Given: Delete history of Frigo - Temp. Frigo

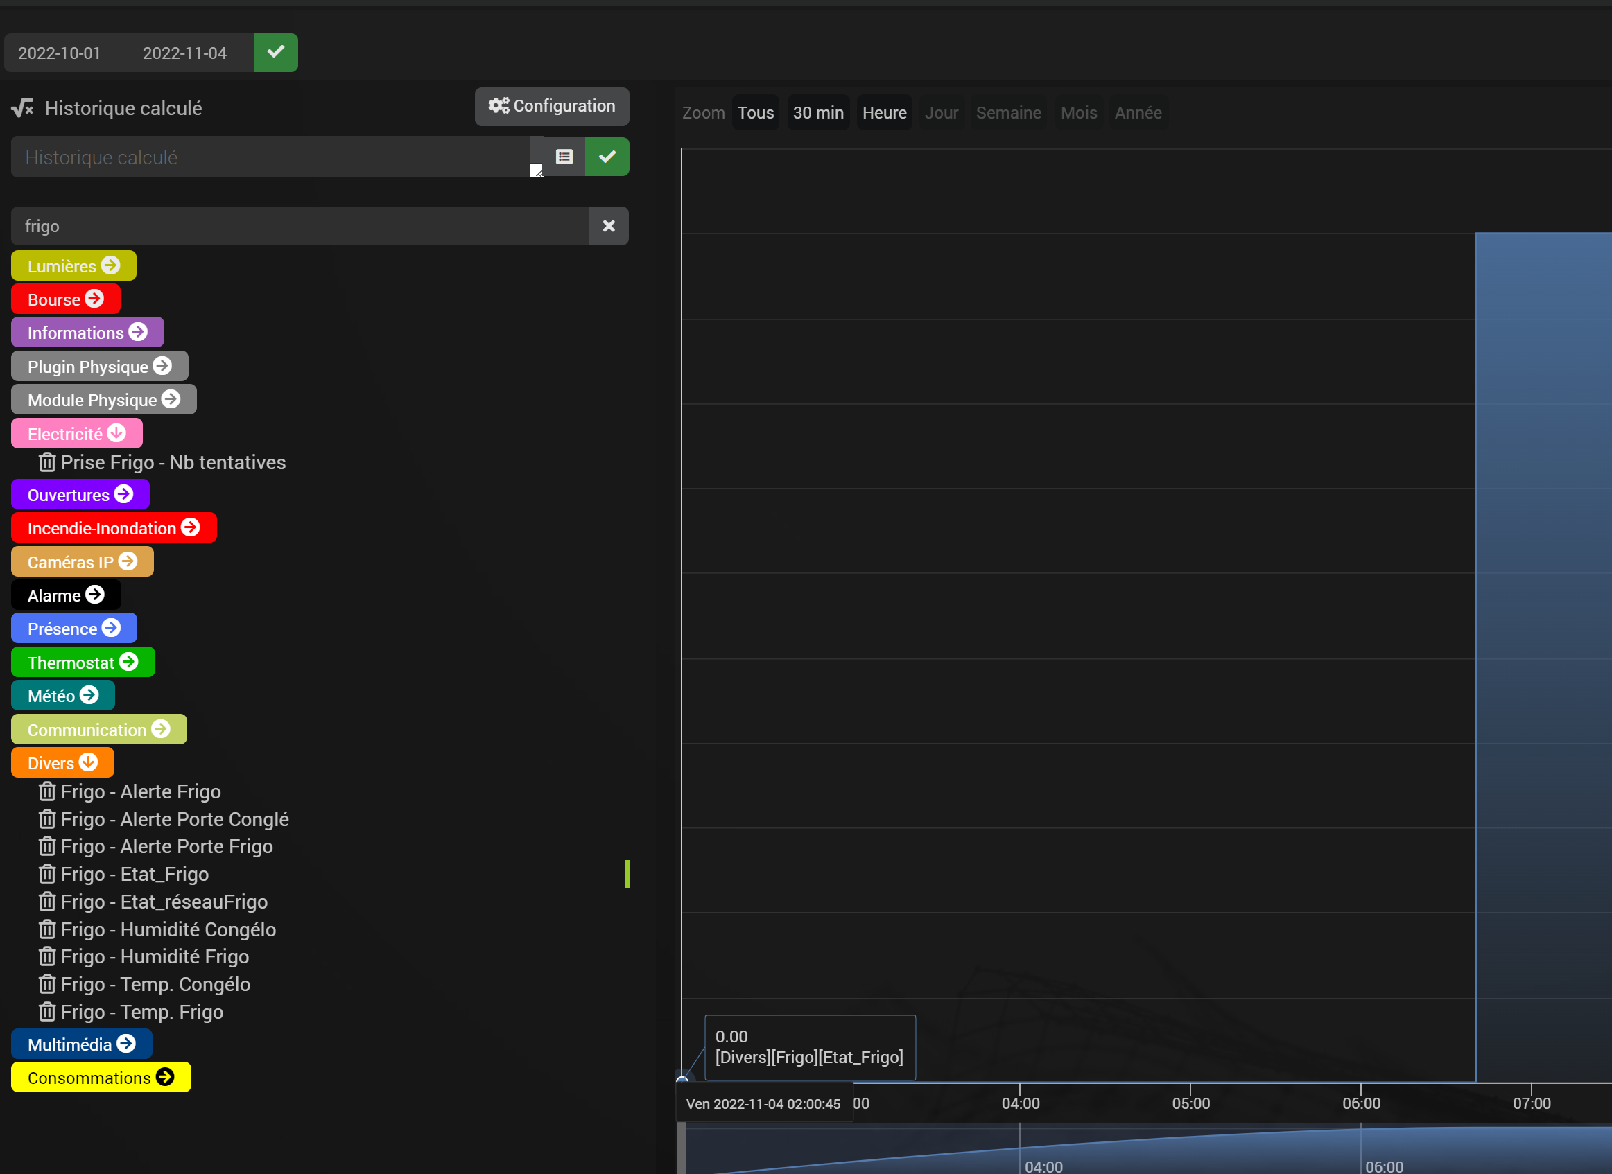Looking at the screenshot, I should [47, 1011].
